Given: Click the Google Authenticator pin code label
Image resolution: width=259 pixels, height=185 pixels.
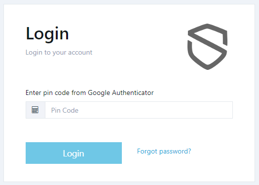Looking at the screenshot, I should point(90,93).
